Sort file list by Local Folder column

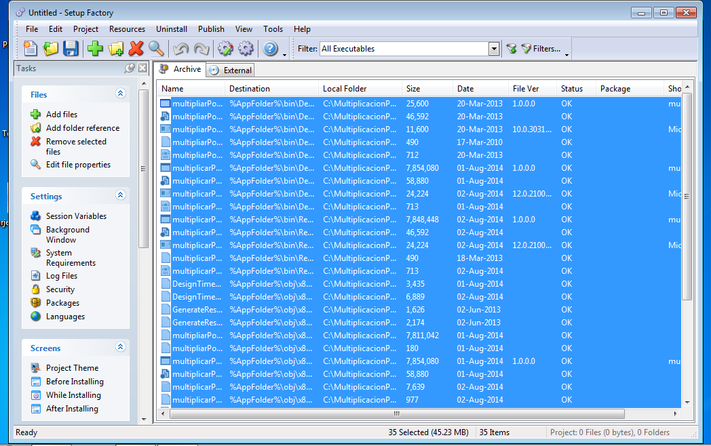point(360,89)
